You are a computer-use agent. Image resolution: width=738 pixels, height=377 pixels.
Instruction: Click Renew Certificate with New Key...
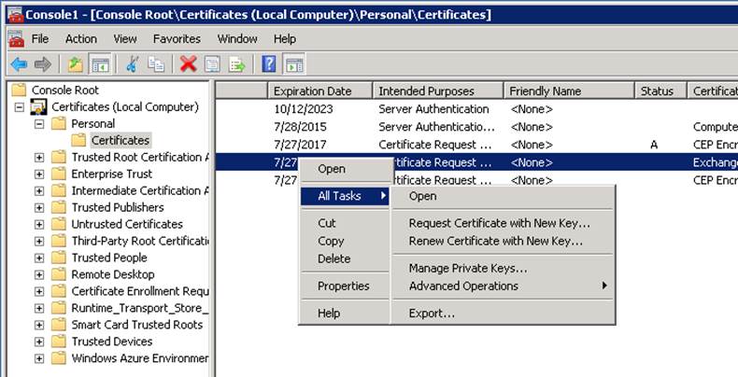[x=495, y=241]
